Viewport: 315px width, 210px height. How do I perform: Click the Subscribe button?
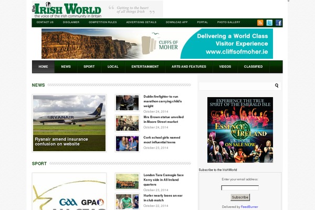pyautogui.click(x=240, y=197)
